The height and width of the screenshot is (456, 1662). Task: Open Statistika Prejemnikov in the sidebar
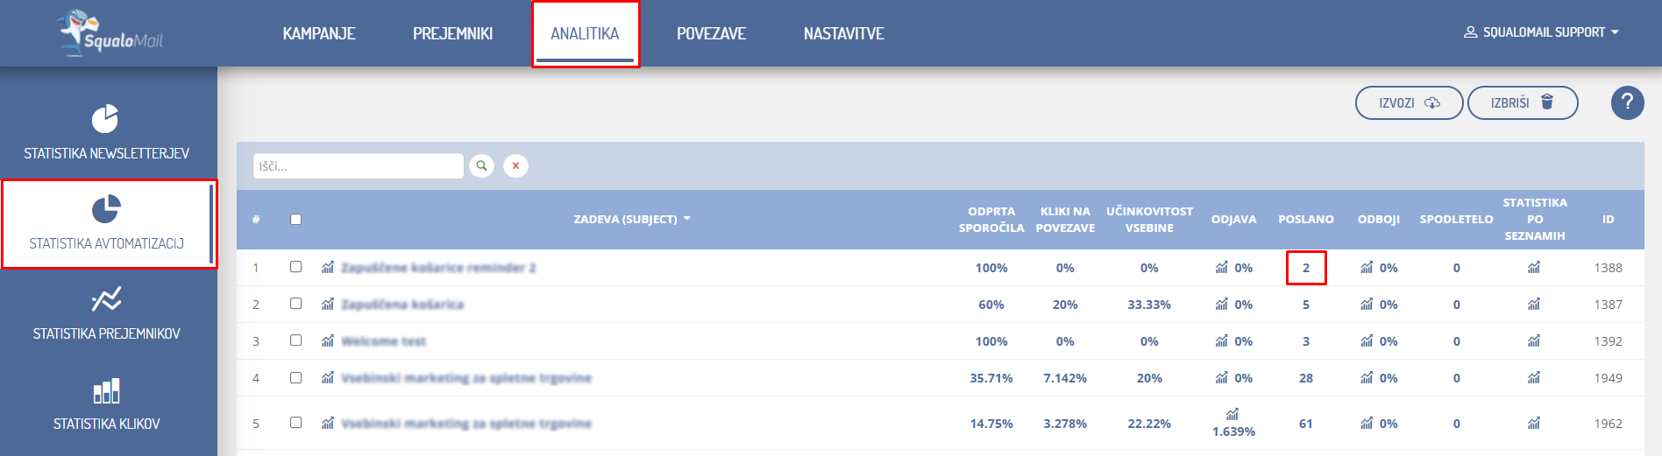(x=107, y=313)
